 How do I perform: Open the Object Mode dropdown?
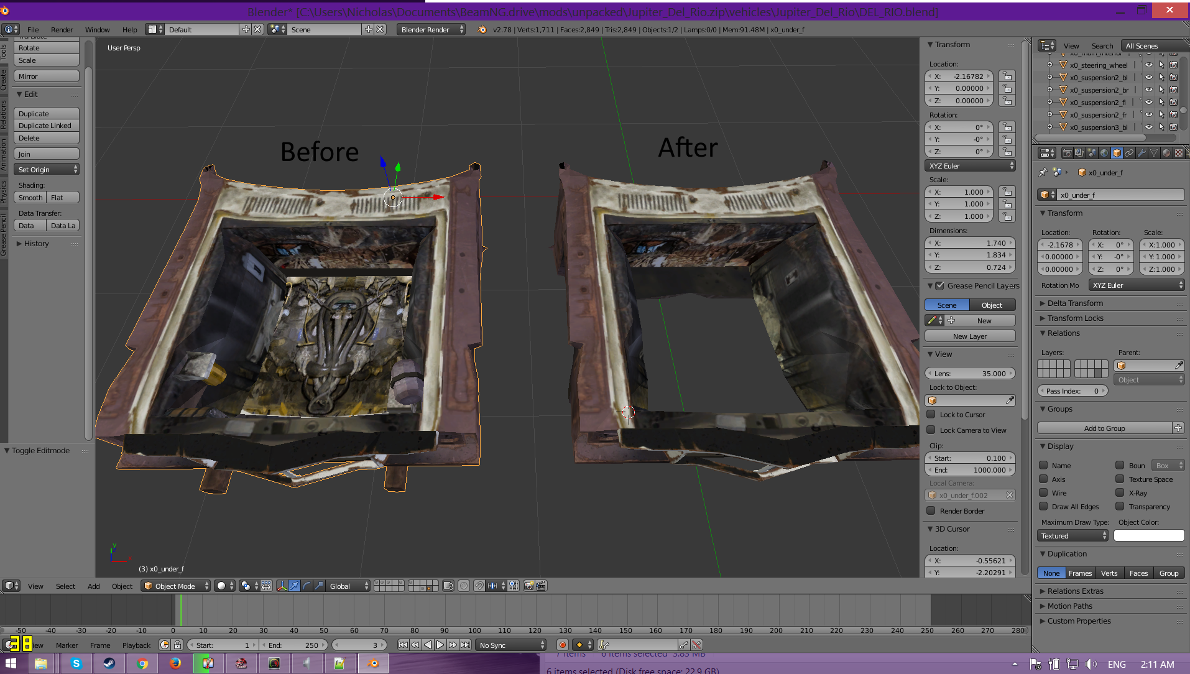[176, 586]
